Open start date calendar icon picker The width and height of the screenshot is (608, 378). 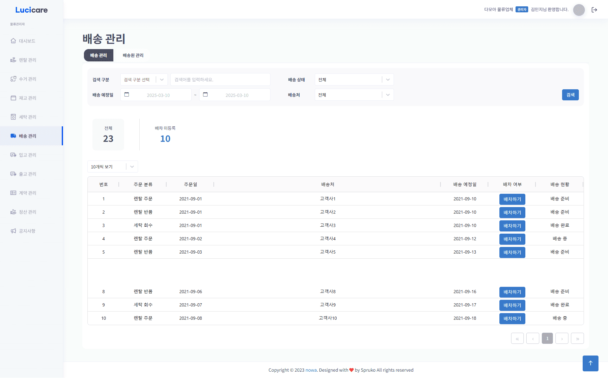(127, 95)
